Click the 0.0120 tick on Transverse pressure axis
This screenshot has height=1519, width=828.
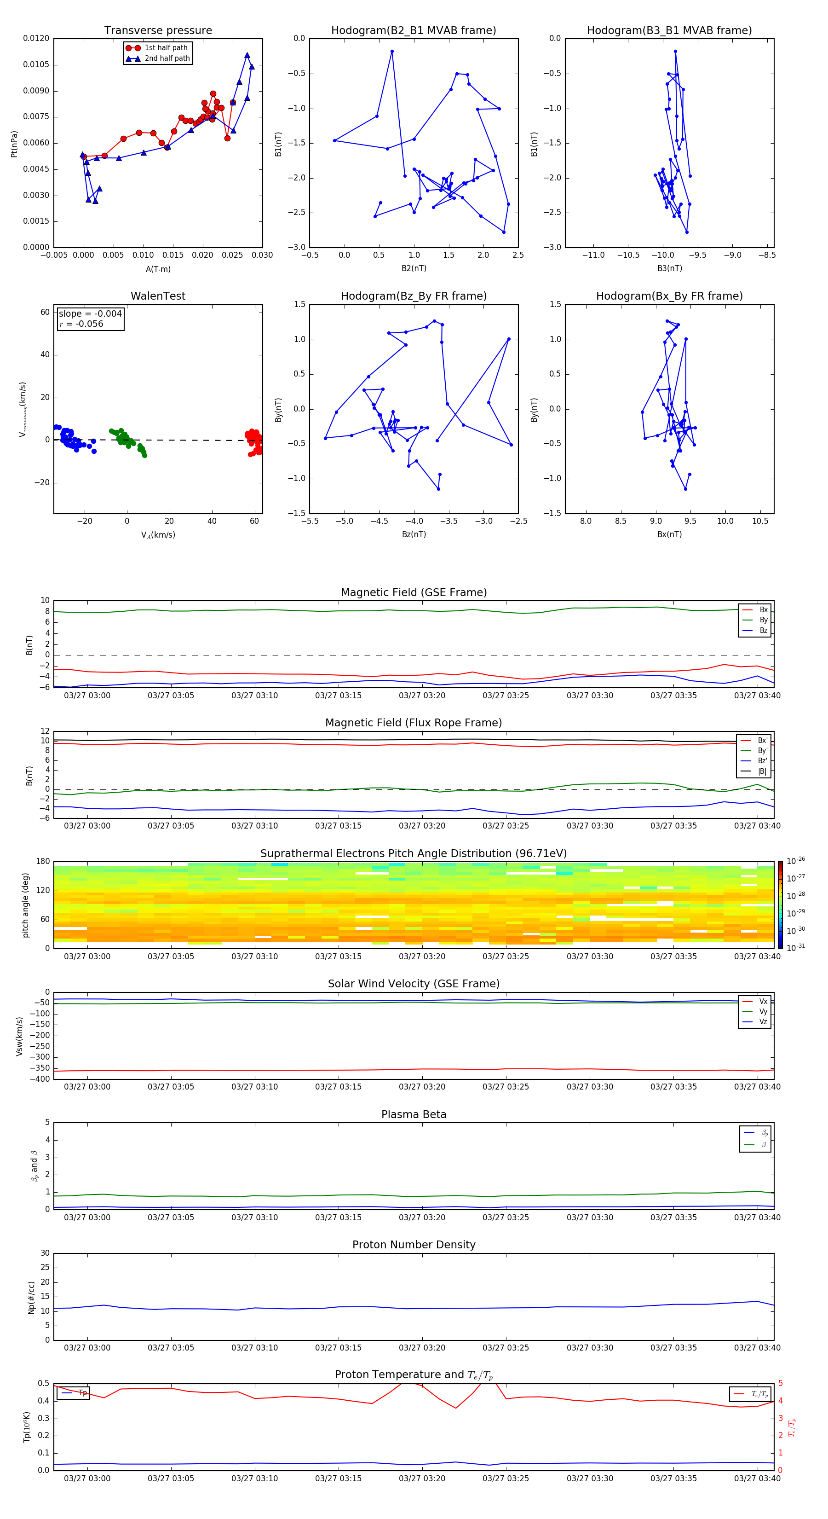[36, 38]
